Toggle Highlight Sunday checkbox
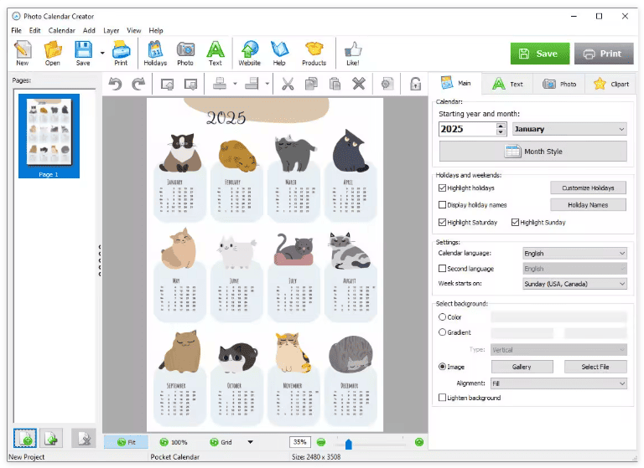The width and height of the screenshot is (644, 468). pyautogui.click(x=515, y=223)
